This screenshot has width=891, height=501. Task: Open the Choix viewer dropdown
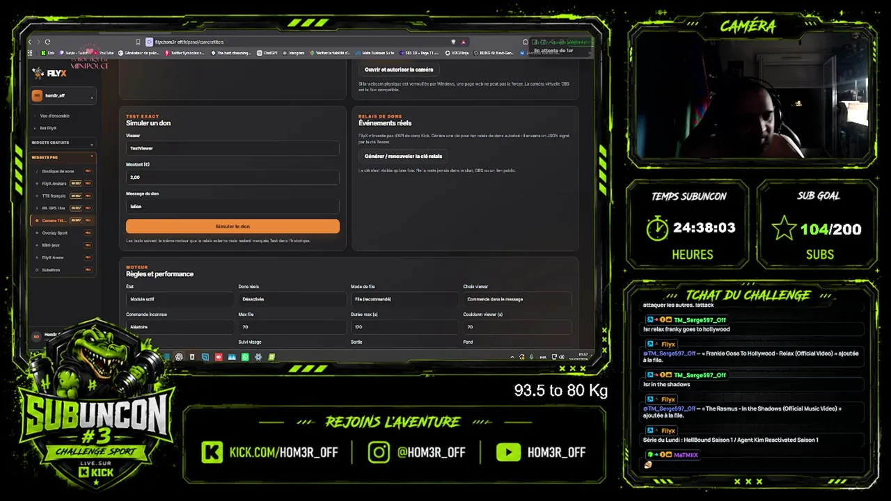click(517, 299)
